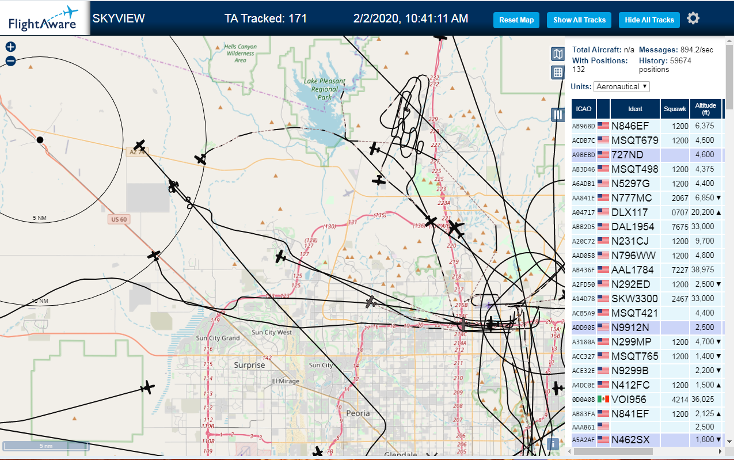The height and width of the screenshot is (460, 734).
Task: Select the N412FC aircraft row
Action: tap(648, 385)
